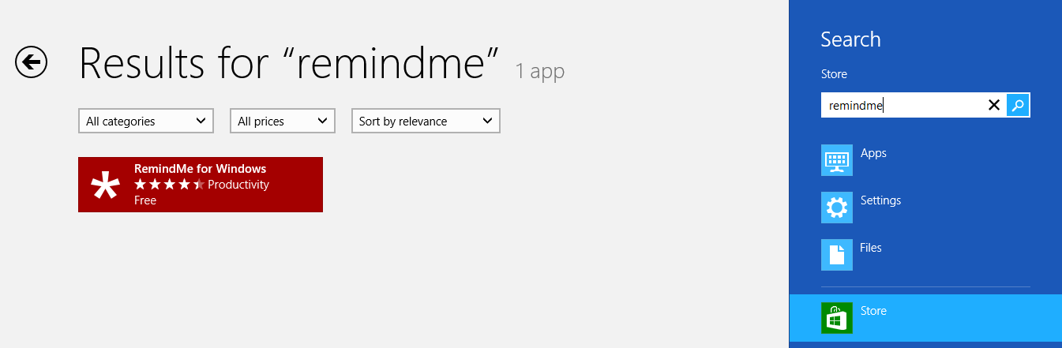
Task: Select the Apps keyboard-monitor icon
Action: coord(837,160)
